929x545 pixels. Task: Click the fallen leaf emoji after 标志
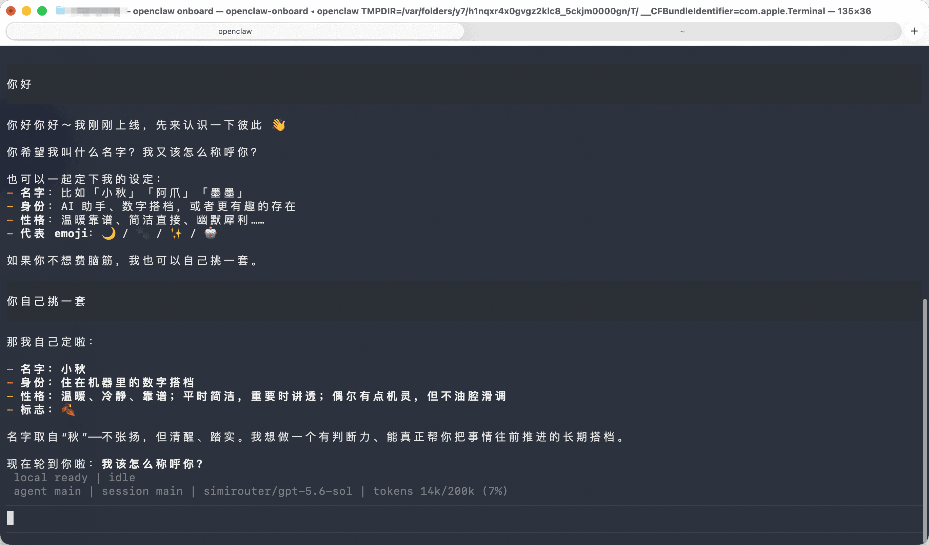(68, 409)
